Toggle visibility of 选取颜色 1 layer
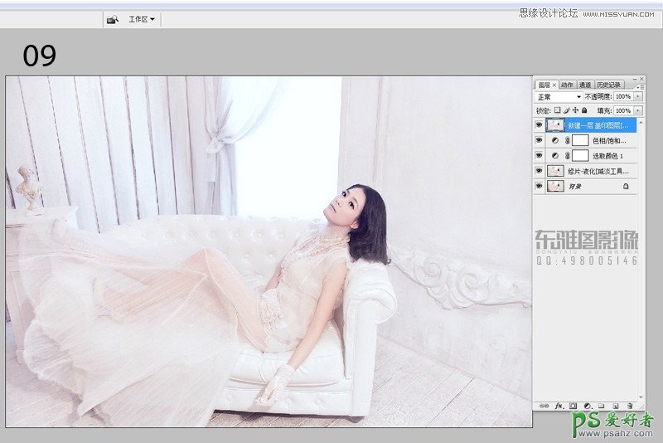 539,156
